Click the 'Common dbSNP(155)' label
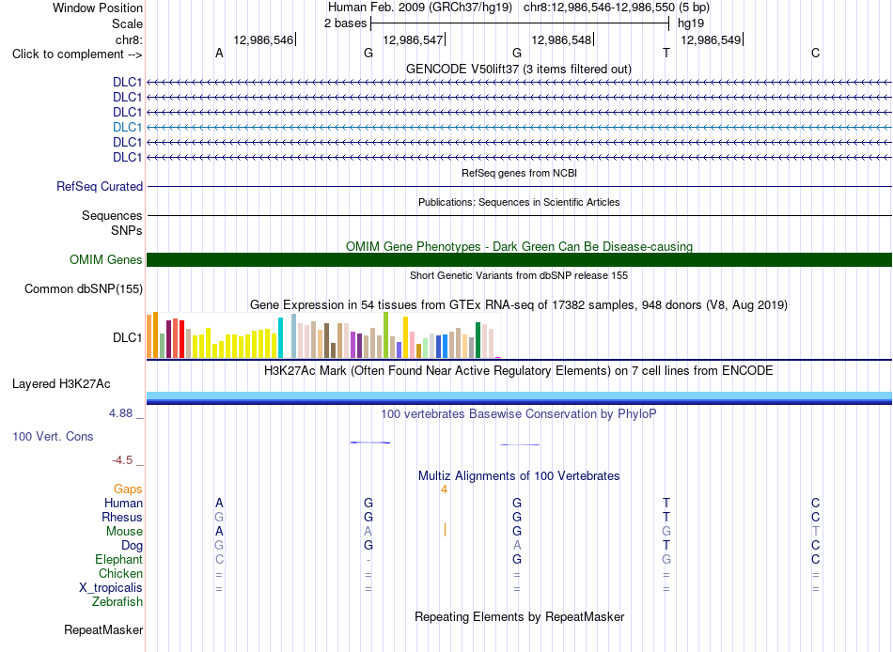This screenshot has width=893, height=652. click(84, 288)
